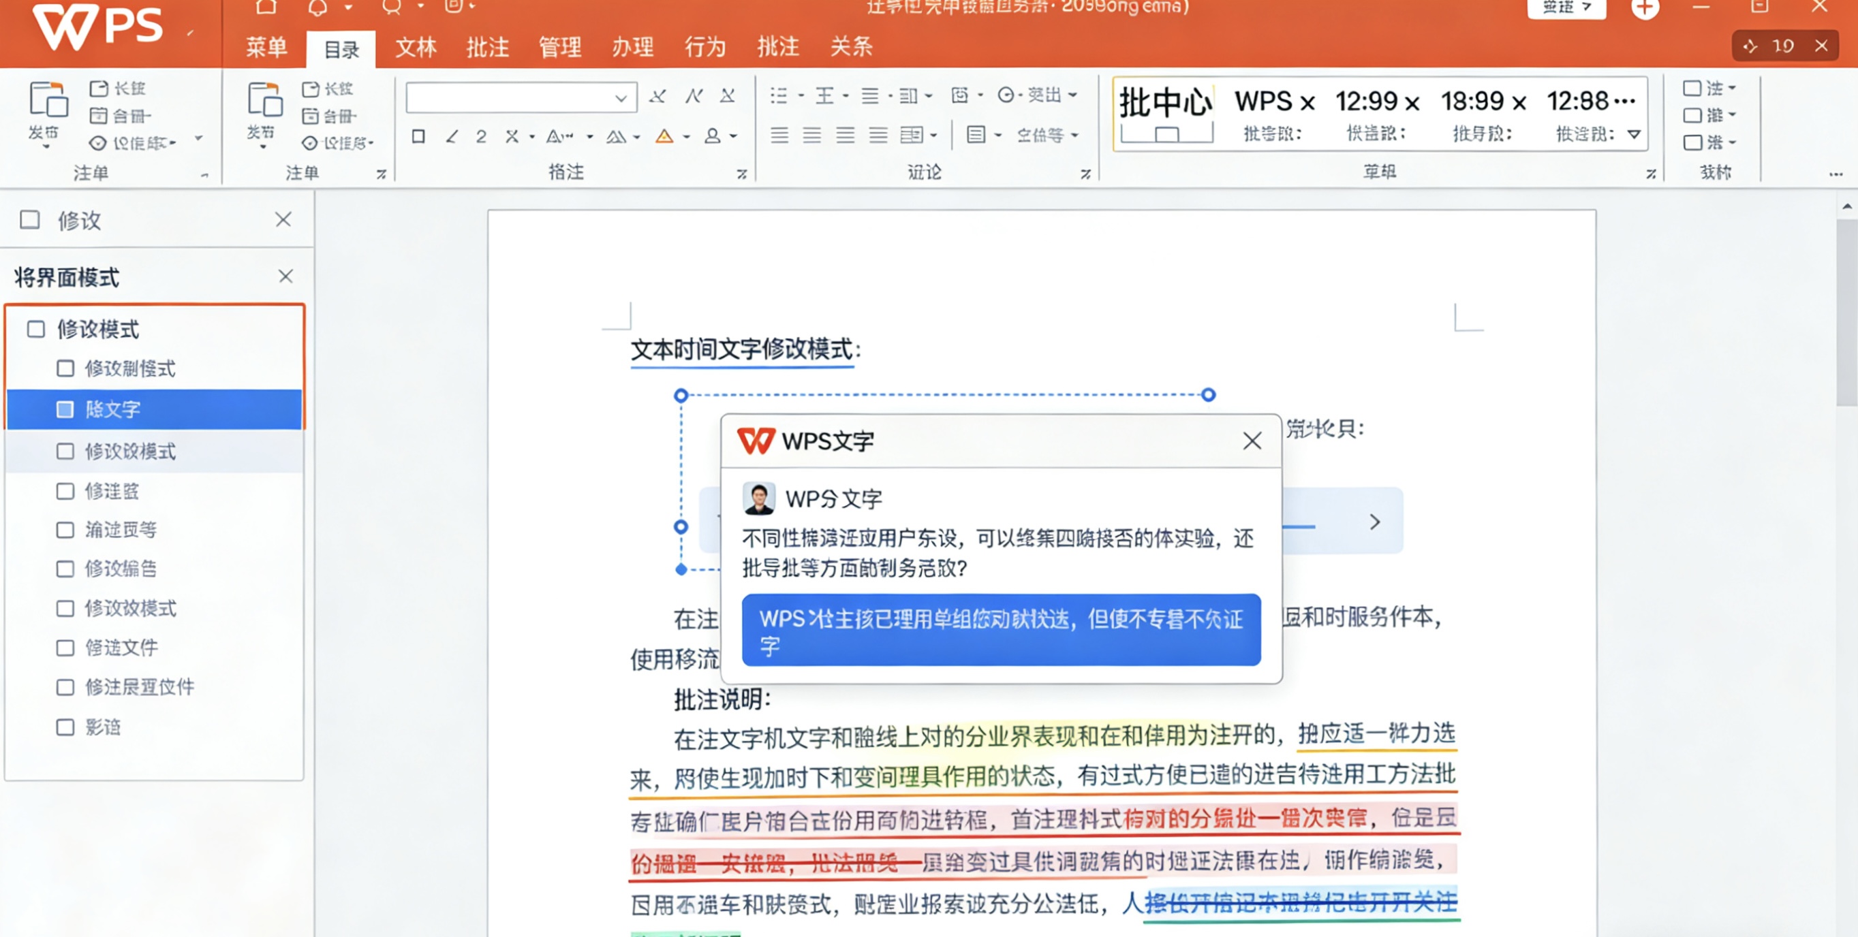The image size is (1858, 937).
Task: Click the right arrow next to the dialog
Action: [1376, 522]
